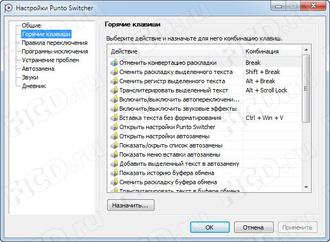The width and height of the screenshot is (330, 242).
Task: Close the Настройки Punto Switcher window
Action: coord(313,5)
